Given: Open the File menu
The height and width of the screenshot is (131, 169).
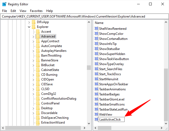Looking at the screenshot, I should point(5,11).
